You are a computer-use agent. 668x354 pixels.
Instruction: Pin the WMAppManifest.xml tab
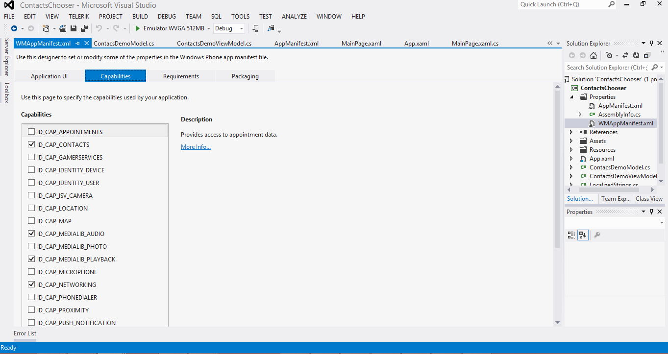click(78, 43)
